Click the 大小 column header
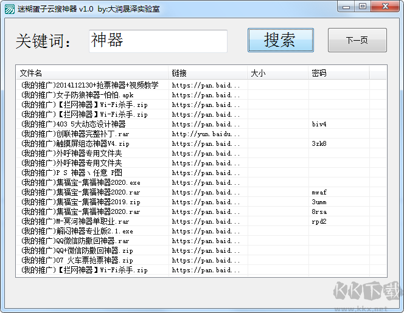The image size is (404, 313). tap(277, 73)
